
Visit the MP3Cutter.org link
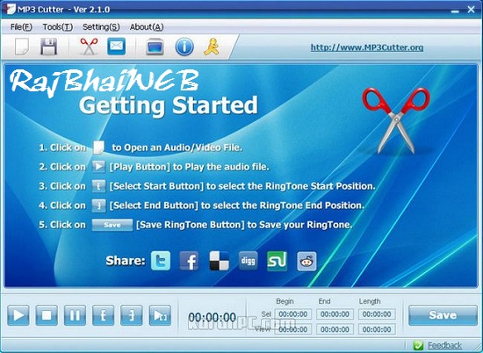(x=367, y=47)
